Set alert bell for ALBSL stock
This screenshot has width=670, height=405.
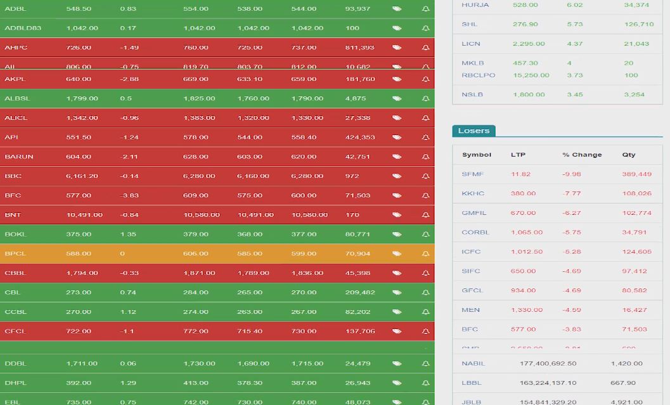(425, 99)
